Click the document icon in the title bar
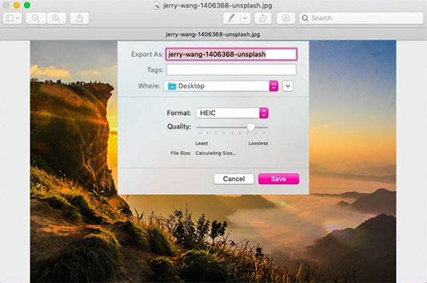Screen dimensions: 427x283 click(x=157, y=5)
